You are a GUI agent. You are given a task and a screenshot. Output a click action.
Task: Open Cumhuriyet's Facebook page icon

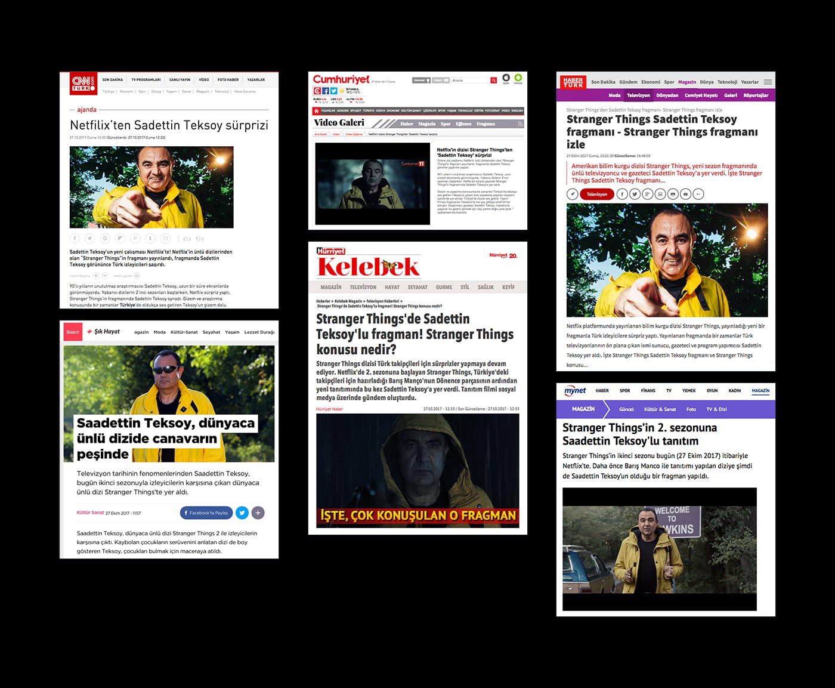326,91
